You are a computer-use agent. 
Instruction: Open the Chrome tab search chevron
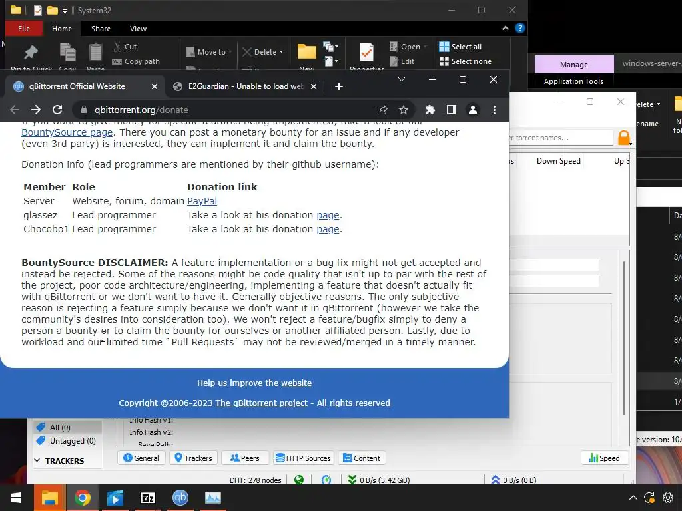tap(402, 79)
